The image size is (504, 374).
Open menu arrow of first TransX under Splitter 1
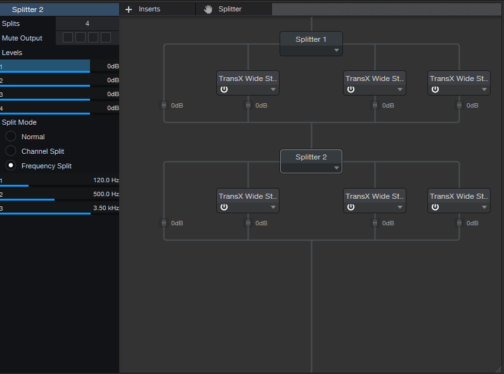(273, 89)
